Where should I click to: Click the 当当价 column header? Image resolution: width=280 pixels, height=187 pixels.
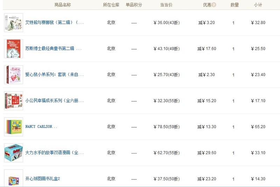tap(166, 5)
